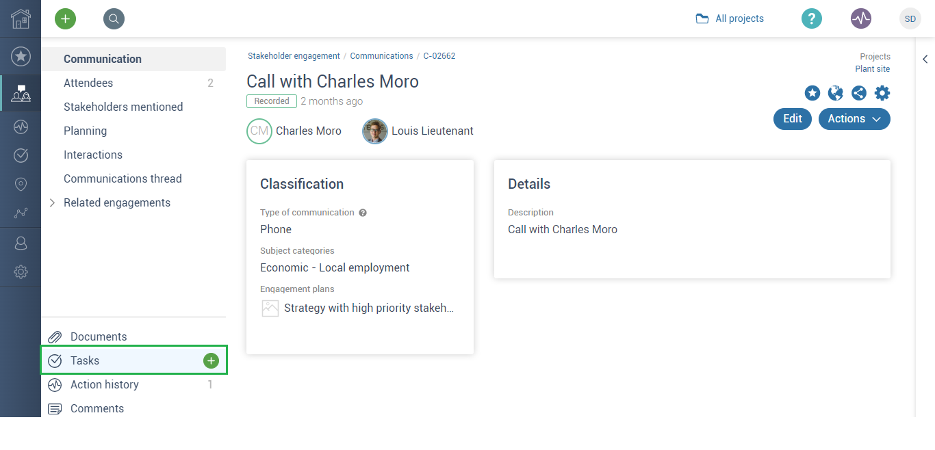Open the help question mark icon

[812, 18]
